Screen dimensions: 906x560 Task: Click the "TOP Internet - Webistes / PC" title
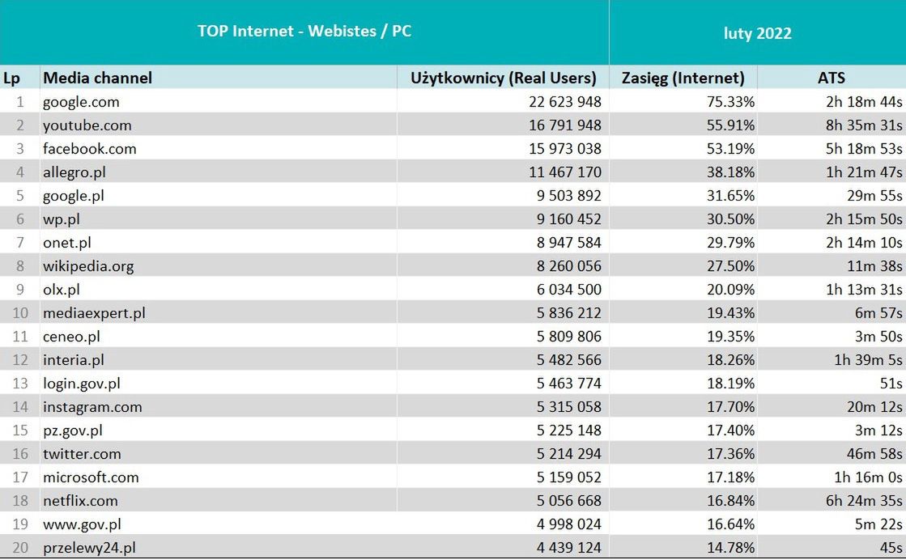(x=304, y=32)
